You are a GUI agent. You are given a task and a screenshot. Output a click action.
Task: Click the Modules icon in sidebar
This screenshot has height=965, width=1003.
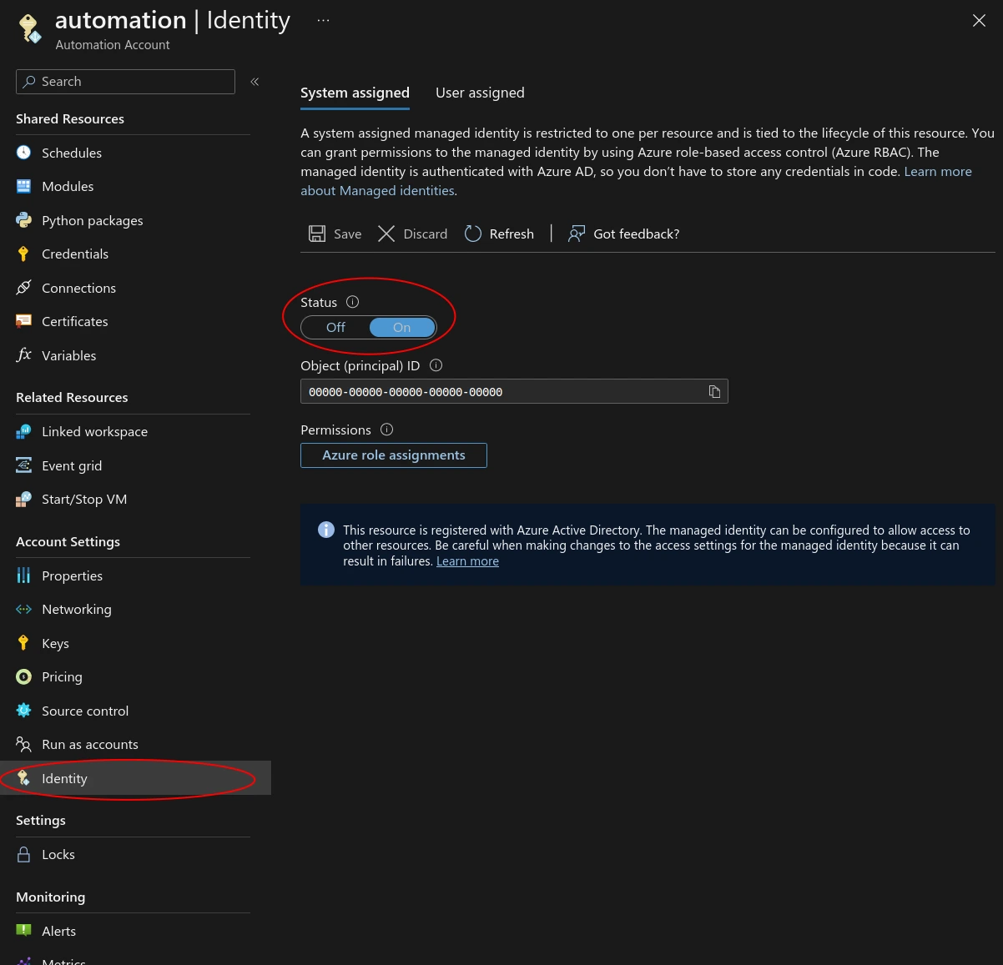point(23,186)
